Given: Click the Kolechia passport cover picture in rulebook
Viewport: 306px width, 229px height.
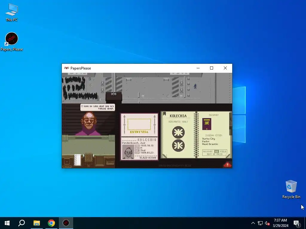Looking at the screenshot, I should 207,124.
